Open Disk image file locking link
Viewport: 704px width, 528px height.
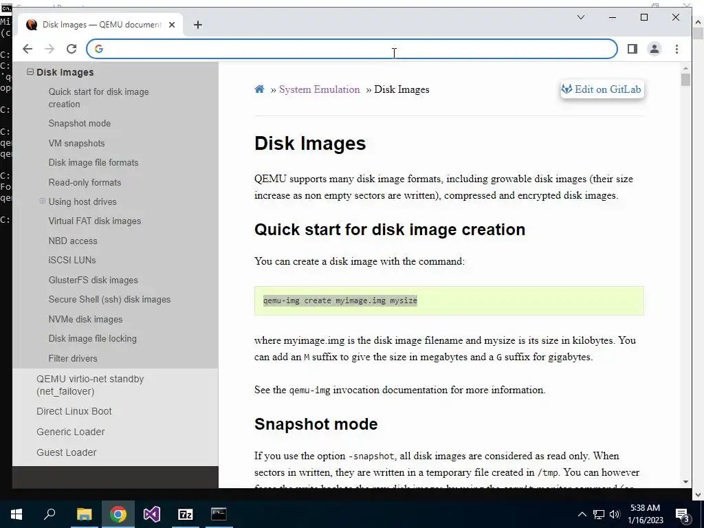(x=93, y=338)
